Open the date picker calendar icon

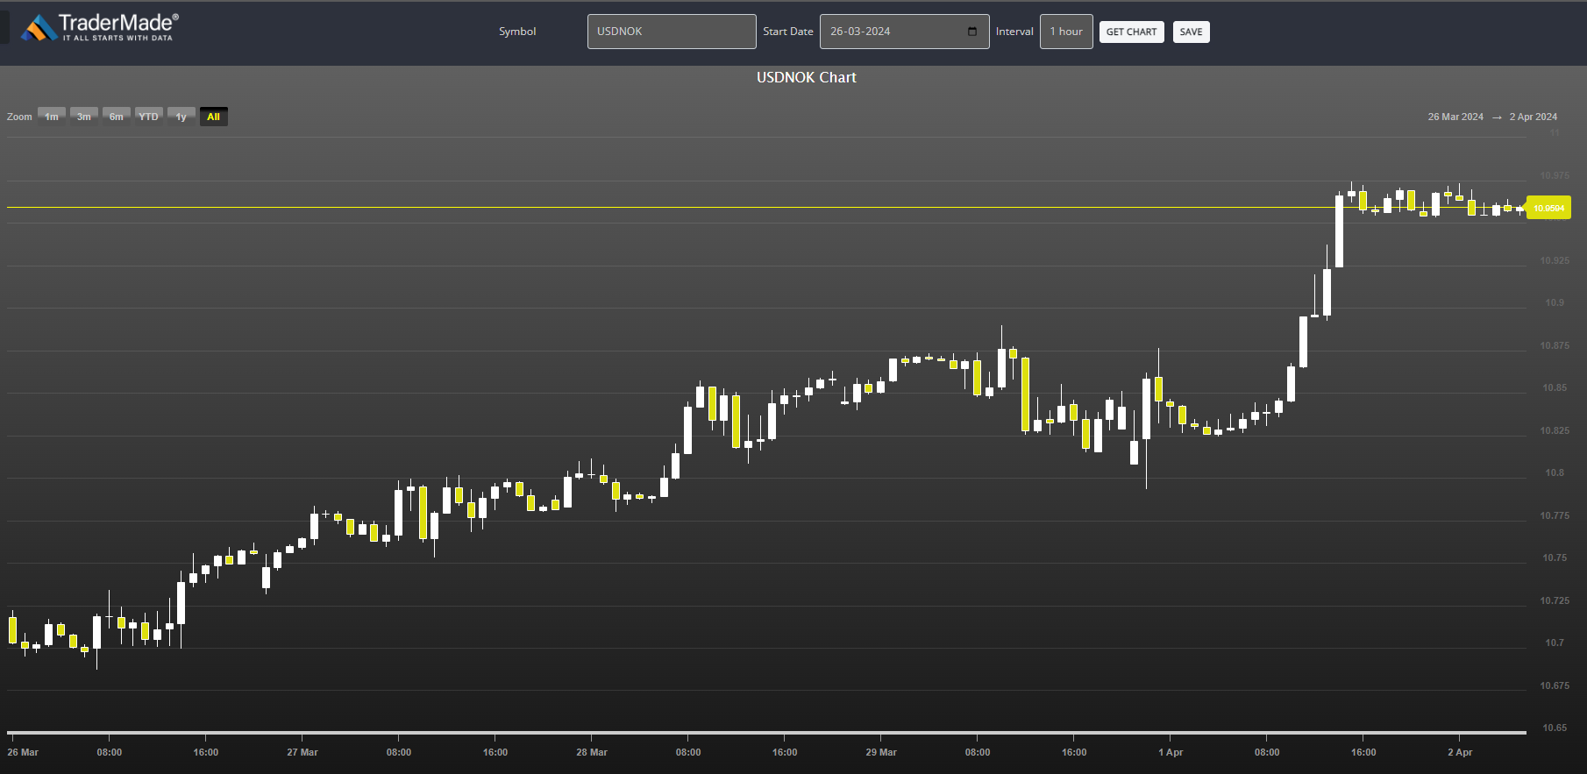click(x=972, y=32)
